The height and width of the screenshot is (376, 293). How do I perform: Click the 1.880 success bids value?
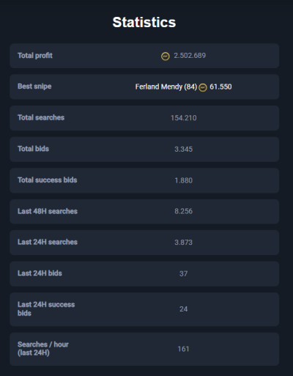pyautogui.click(x=184, y=180)
